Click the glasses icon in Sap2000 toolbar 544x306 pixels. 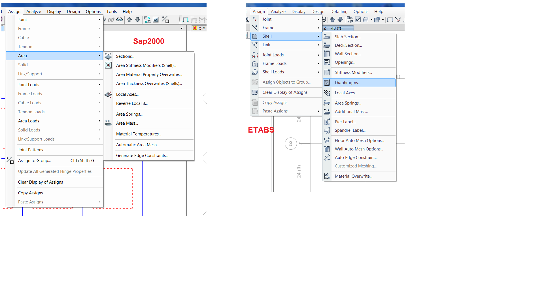tap(120, 20)
